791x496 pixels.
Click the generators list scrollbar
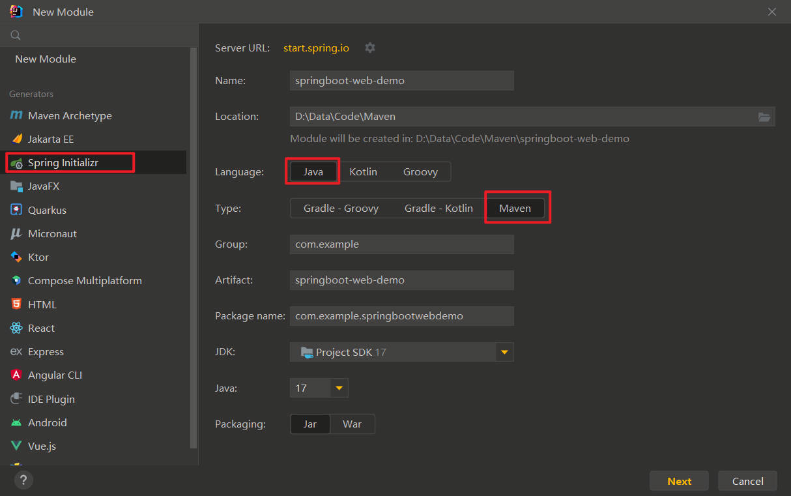point(193,248)
